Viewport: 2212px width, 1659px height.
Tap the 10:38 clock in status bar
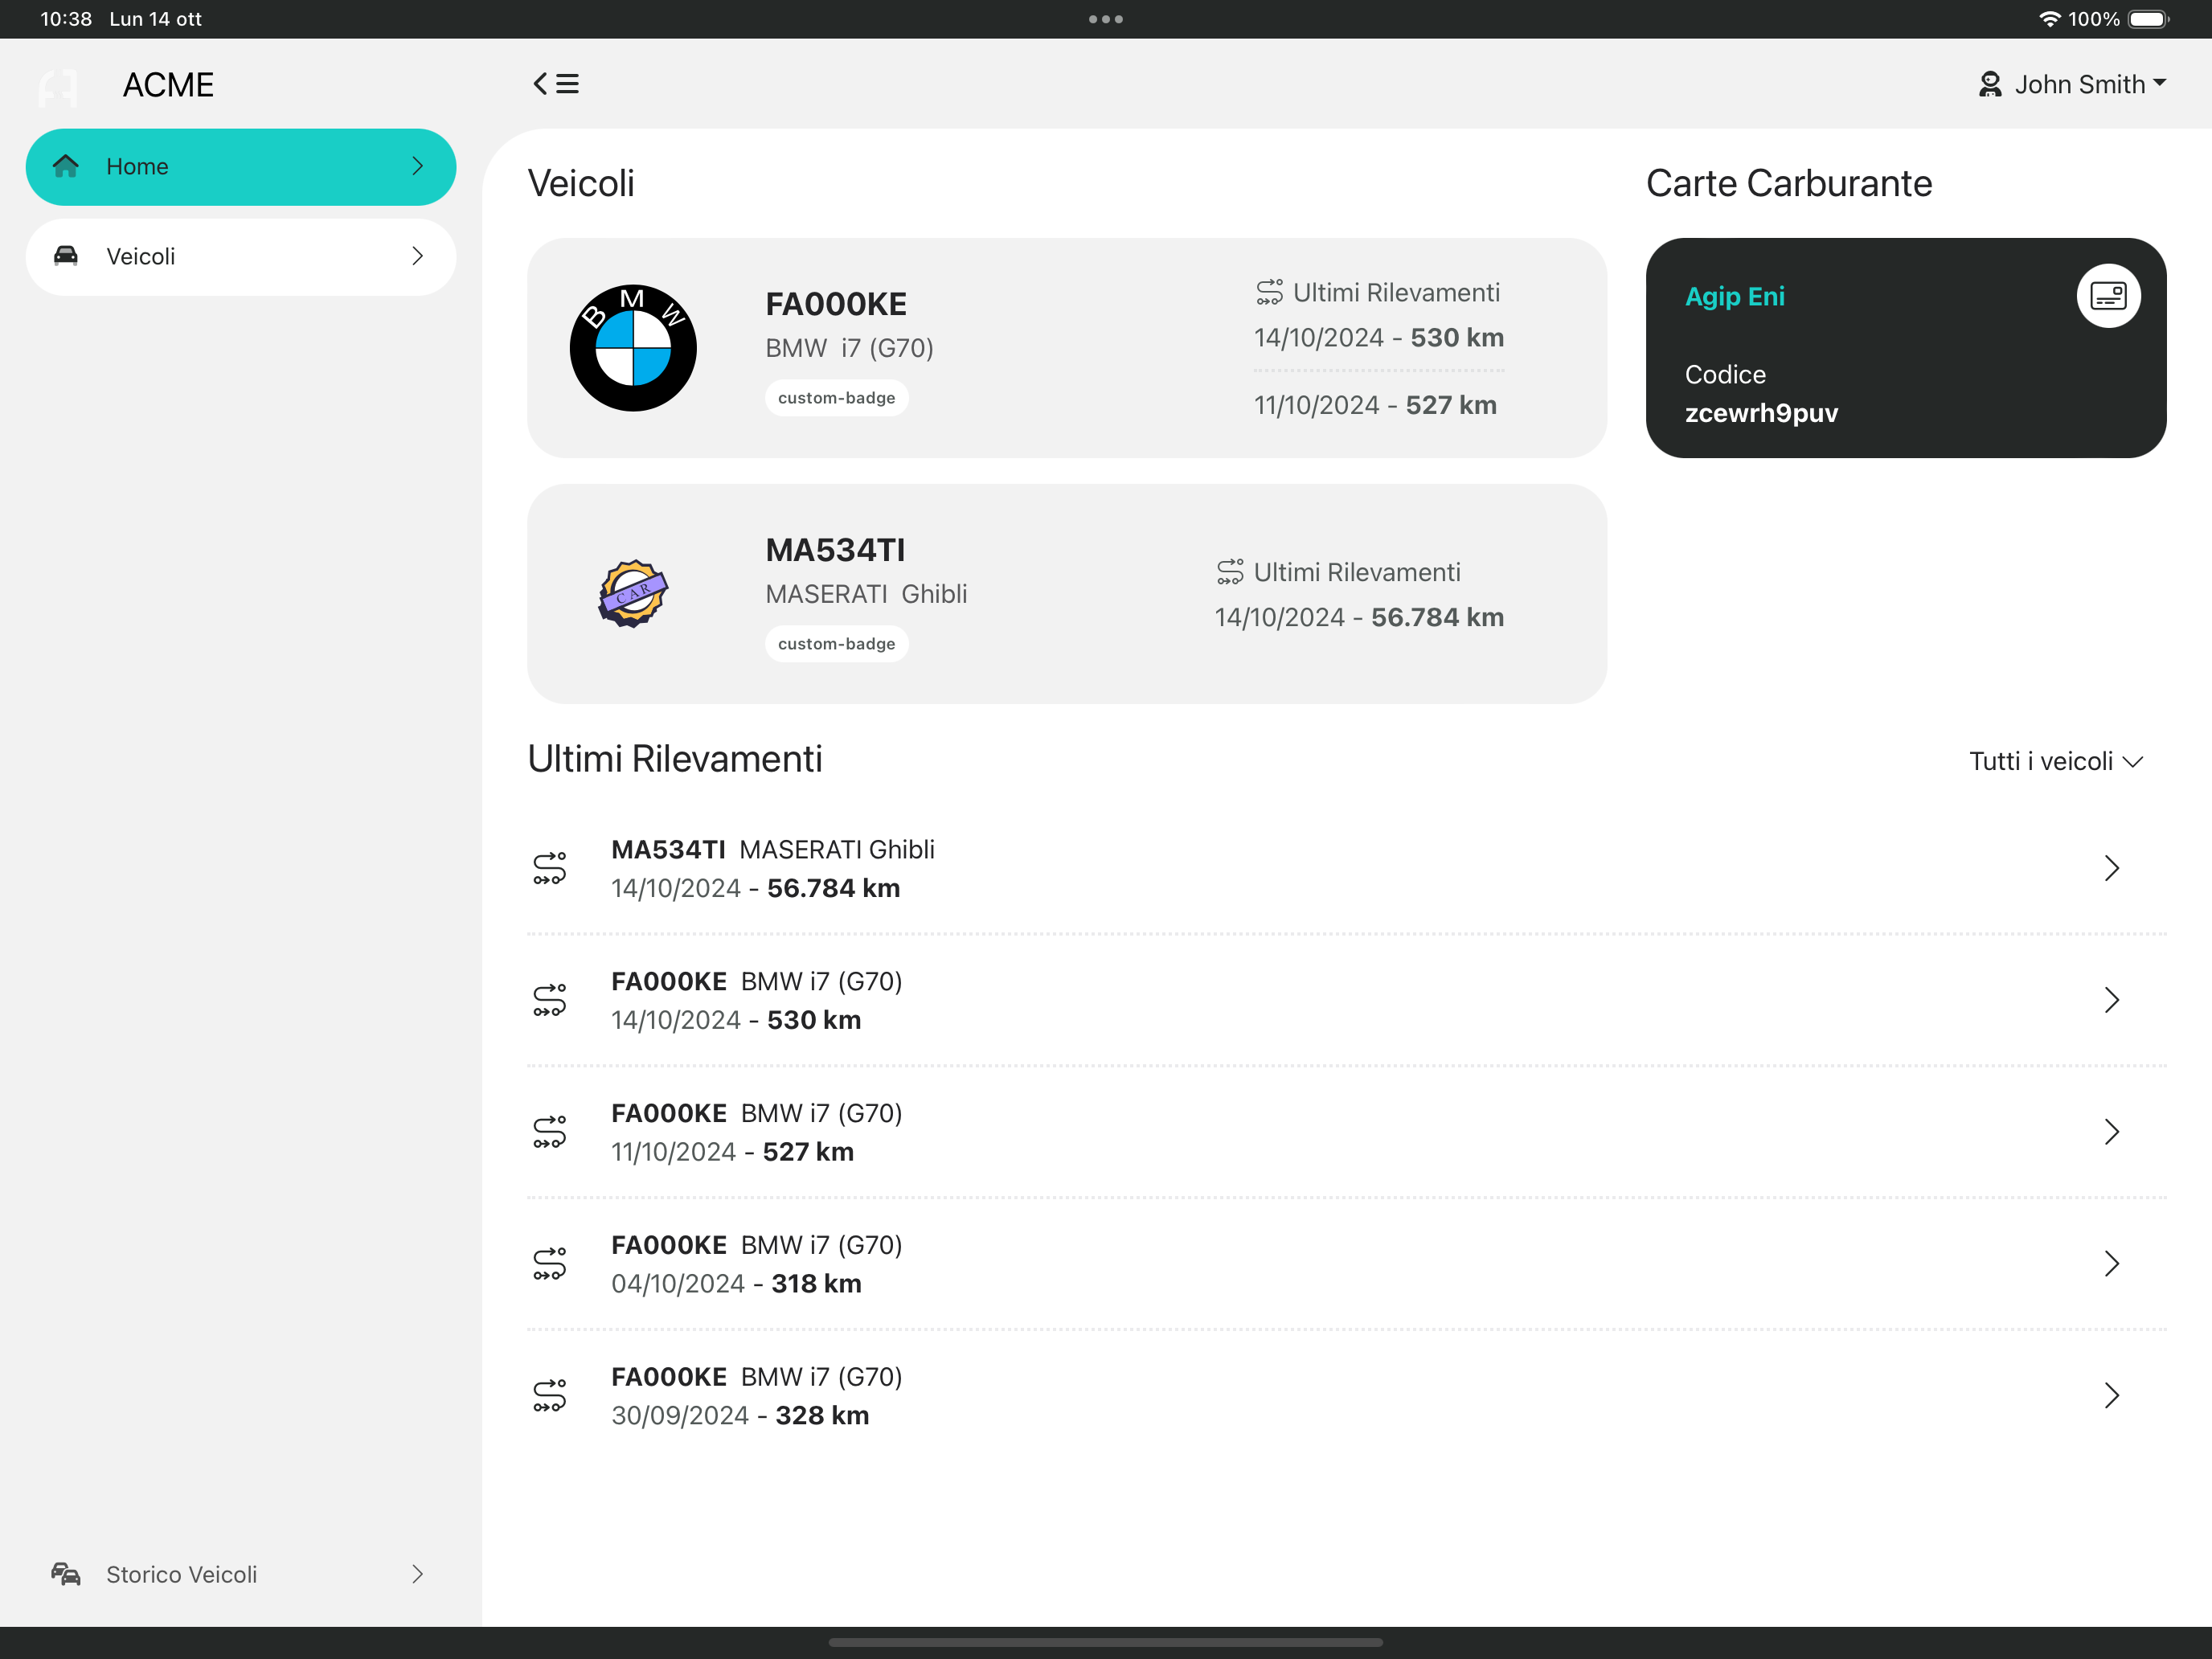coord(66,19)
